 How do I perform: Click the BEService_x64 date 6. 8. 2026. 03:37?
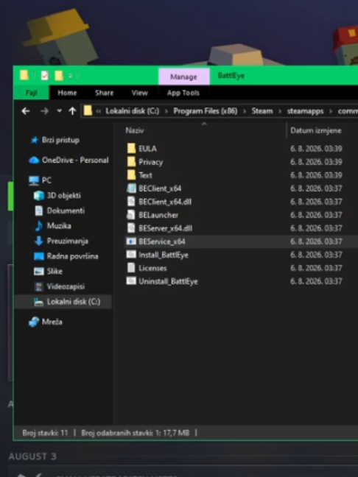coord(316,241)
